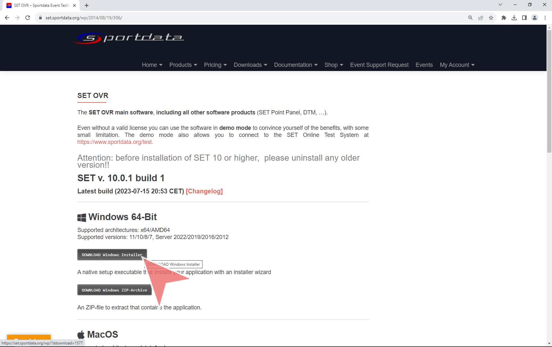Open the Events menu item
The height and width of the screenshot is (347, 552).
pyautogui.click(x=424, y=65)
